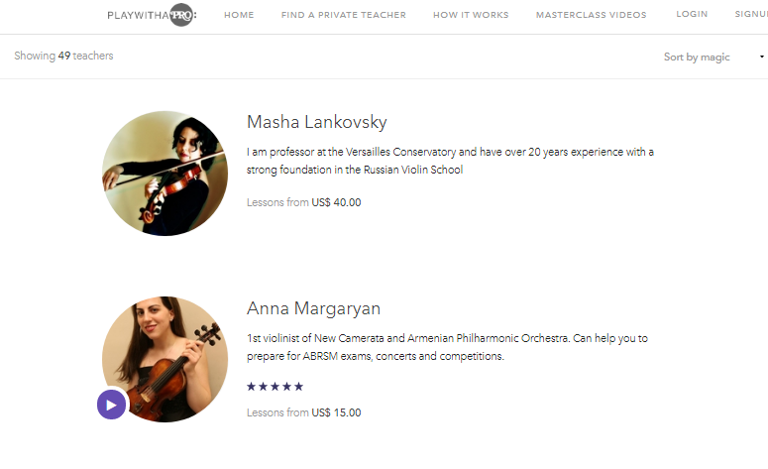
Task: Click Masha's US$ 40.00 lesson price
Action: [336, 202]
